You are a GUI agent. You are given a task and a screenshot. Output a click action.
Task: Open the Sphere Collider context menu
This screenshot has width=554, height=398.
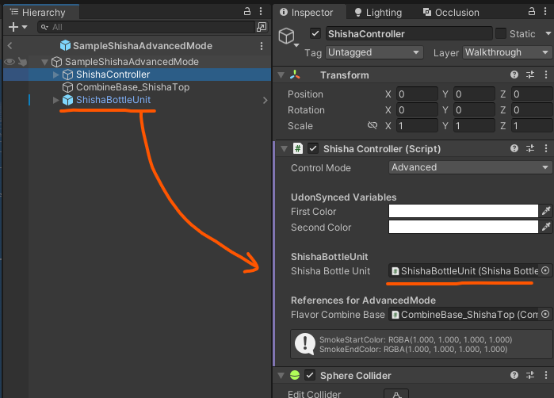pyautogui.click(x=546, y=375)
